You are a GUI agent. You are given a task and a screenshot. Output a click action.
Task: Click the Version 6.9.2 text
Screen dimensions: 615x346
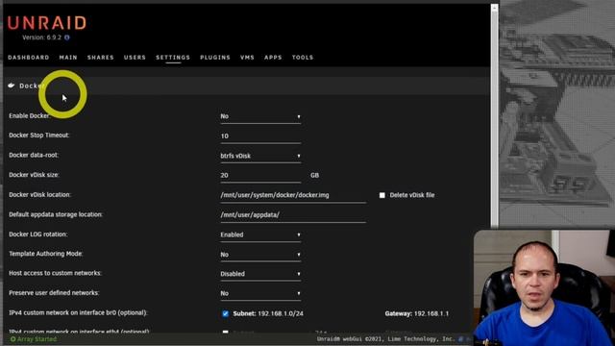pyautogui.click(x=41, y=37)
